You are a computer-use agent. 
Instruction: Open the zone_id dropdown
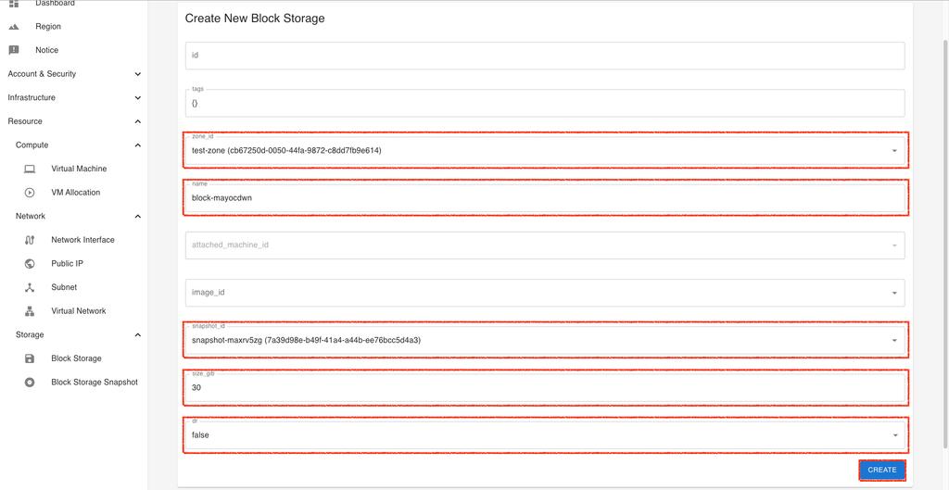545,150
